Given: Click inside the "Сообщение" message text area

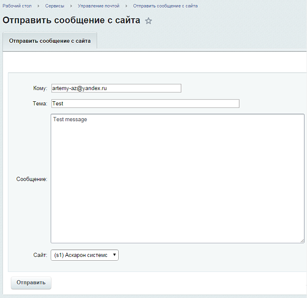Looking at the screenshot, I should (x=177, y=179).
